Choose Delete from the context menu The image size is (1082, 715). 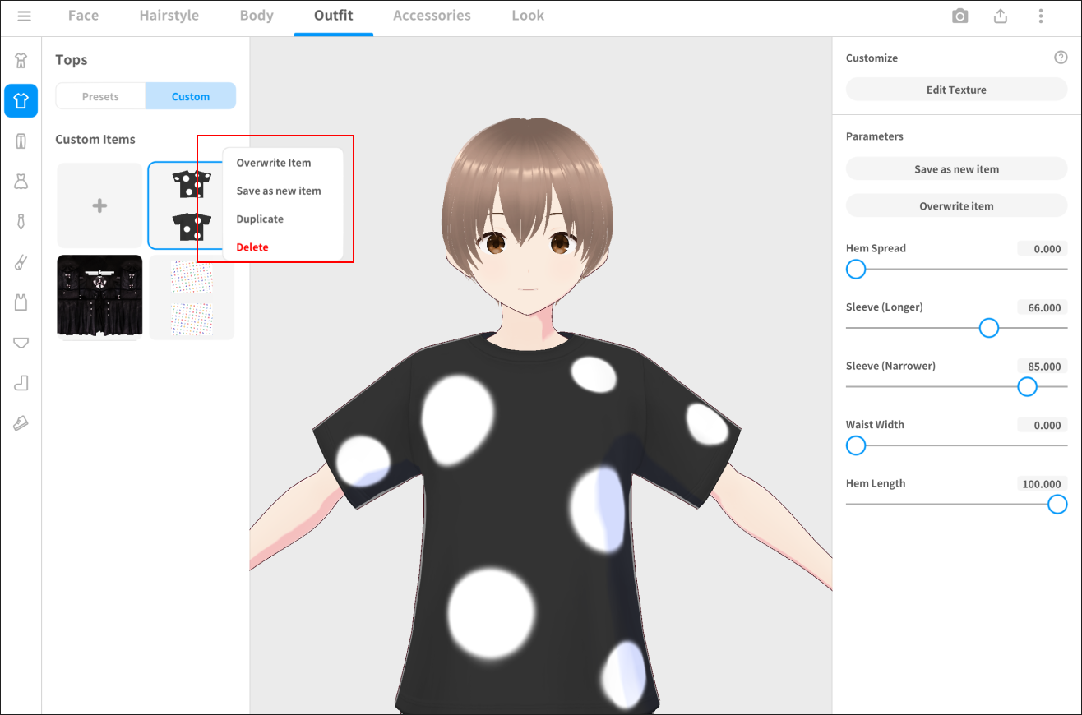(x=252, y=247)
